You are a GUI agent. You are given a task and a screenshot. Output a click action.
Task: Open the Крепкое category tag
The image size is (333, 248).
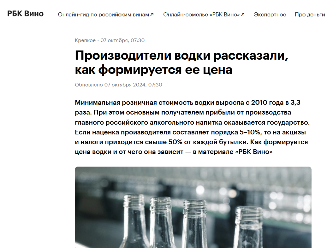(85, 40)
